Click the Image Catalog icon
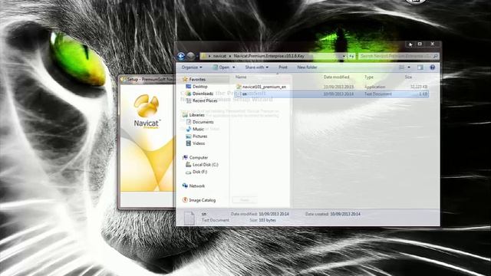The image size is (491, 276). coord(185,200)
